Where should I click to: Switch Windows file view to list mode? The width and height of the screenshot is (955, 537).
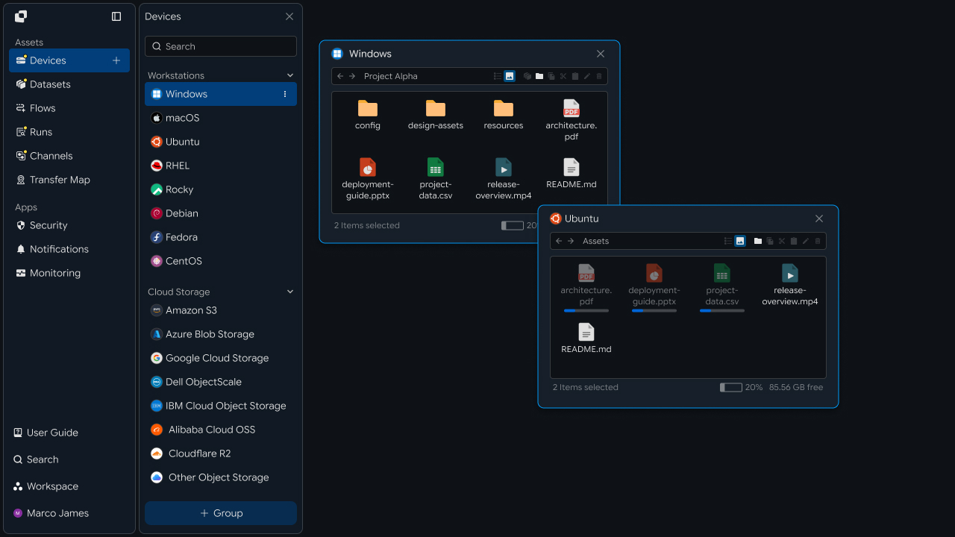[498, 76]
